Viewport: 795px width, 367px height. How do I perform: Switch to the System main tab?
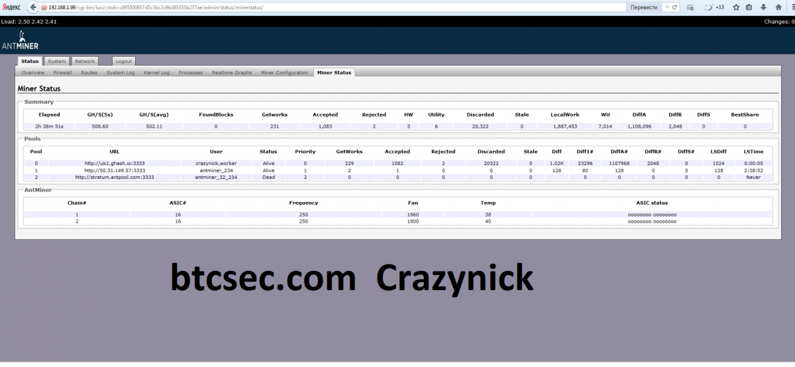pos(57,61)
